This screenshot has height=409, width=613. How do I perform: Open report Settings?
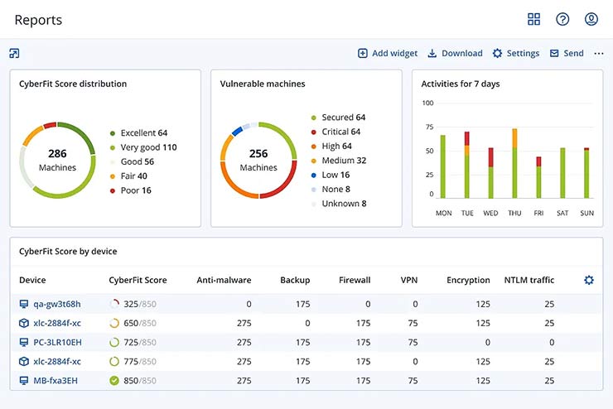515,54
